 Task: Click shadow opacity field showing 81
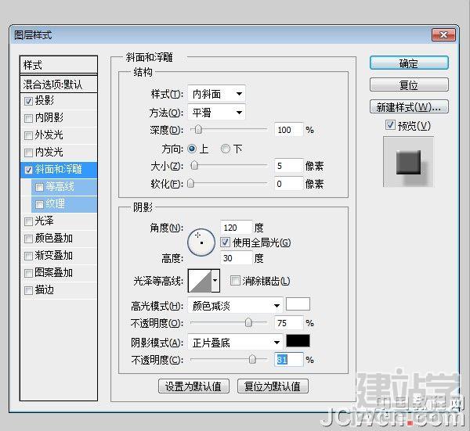[x=288, y=360]
